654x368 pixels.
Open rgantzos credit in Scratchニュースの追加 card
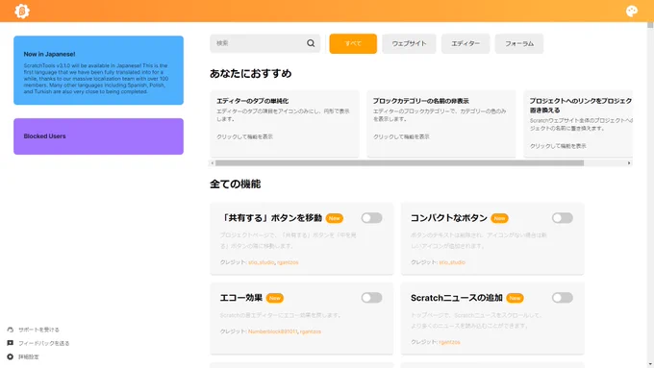(x=449, y=342)
